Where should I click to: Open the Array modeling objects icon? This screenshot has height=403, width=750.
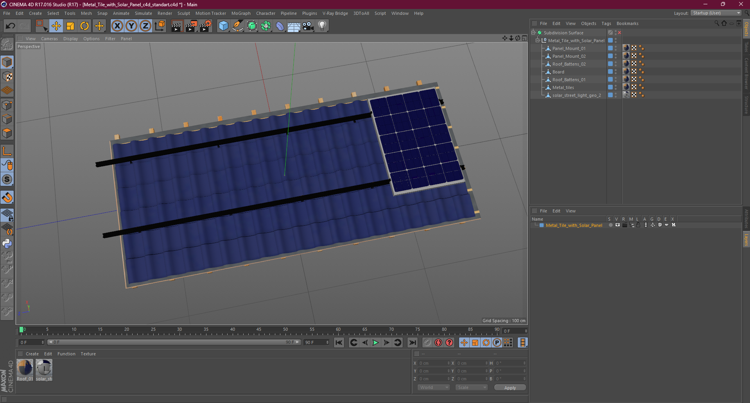[x=266, y=26]
